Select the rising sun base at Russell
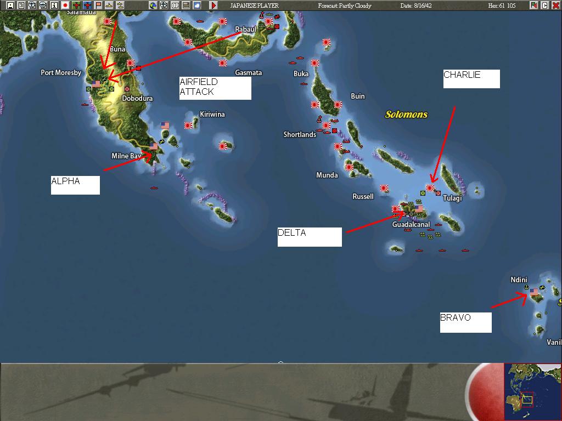Viewport: 562px width, 421px height. coord(384,187)
